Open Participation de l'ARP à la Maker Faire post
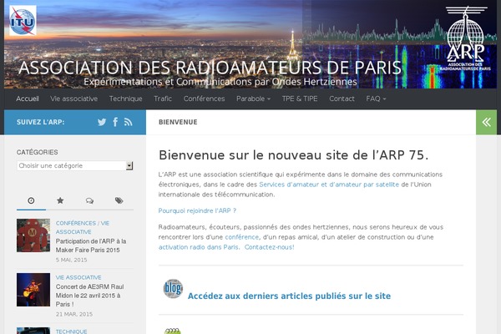Screen dimensions: 501x334 point(91,245)
